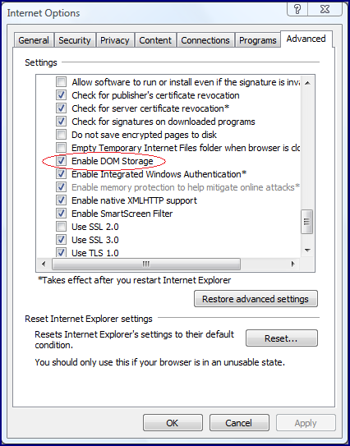Toggle Check for server certificate revocation
The height and width of the screenshot is (446, 350).
point(61,108)
